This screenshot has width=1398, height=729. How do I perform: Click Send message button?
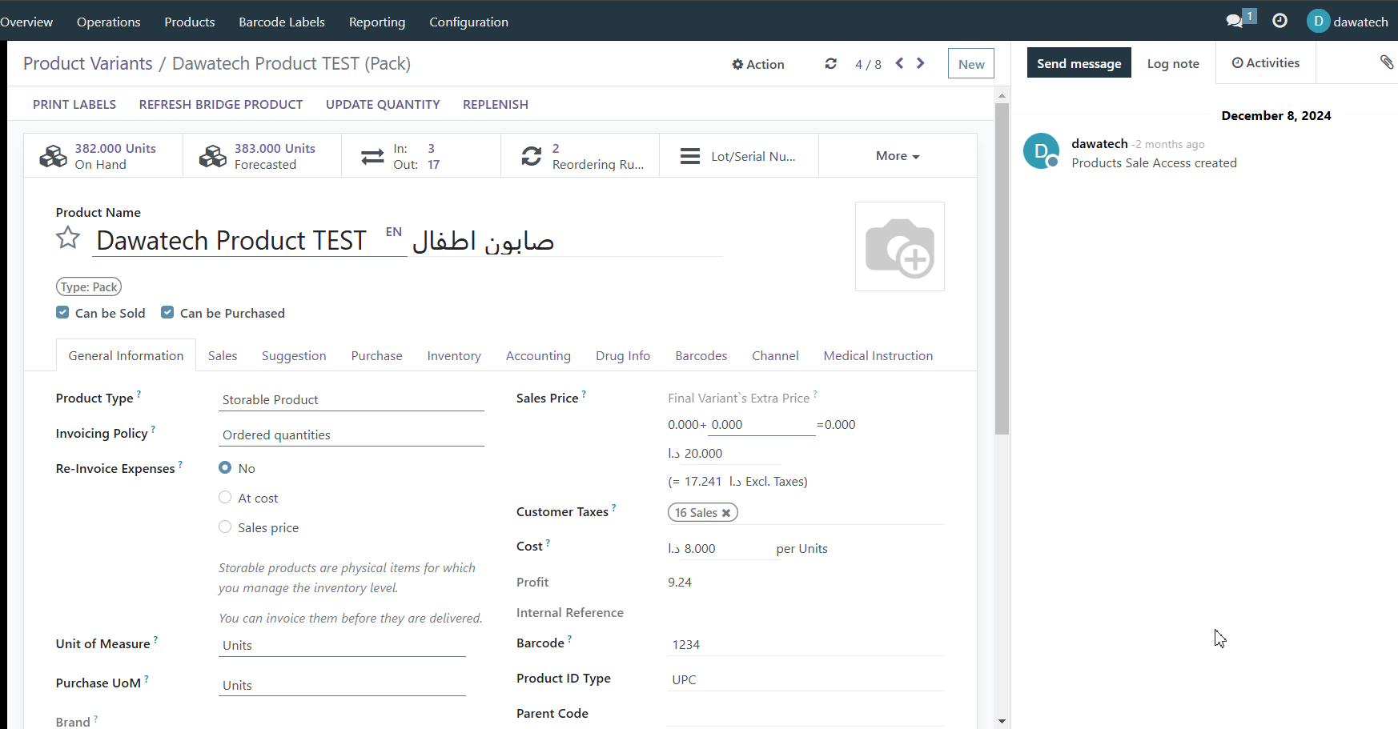click(1079, 63)
